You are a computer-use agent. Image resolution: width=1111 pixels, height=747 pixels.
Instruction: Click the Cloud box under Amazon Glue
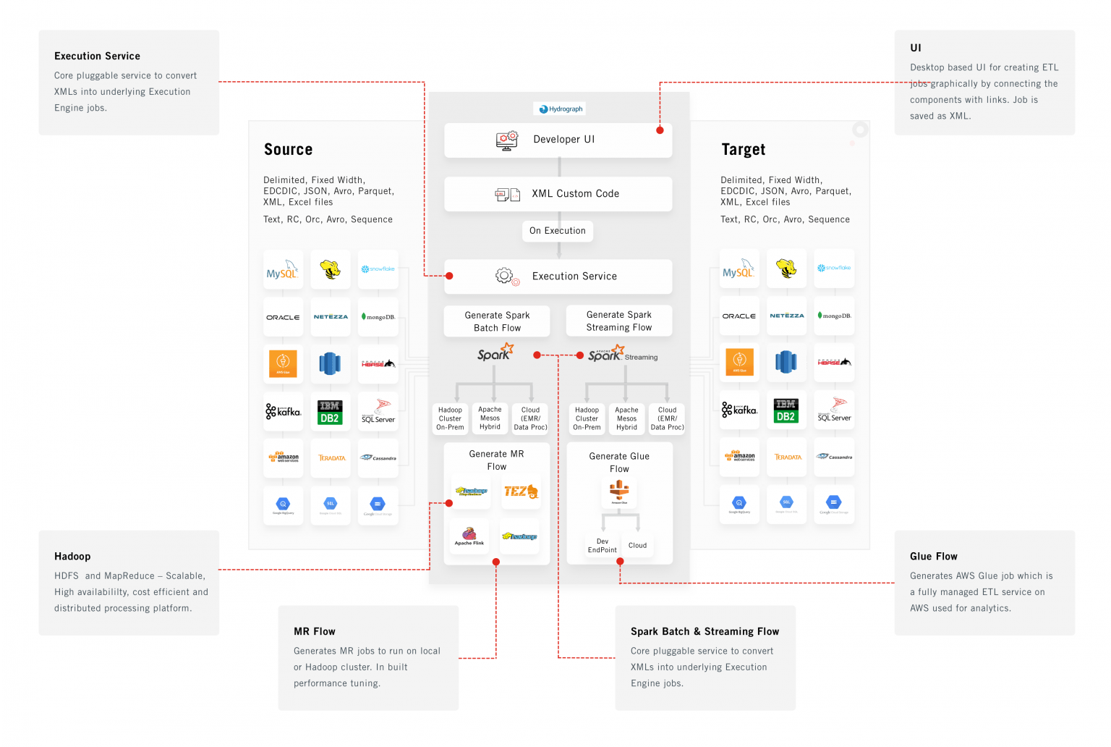pos(637,546)
